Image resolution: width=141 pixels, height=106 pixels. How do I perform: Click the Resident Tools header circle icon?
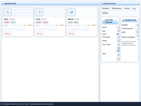coord(123,20)
